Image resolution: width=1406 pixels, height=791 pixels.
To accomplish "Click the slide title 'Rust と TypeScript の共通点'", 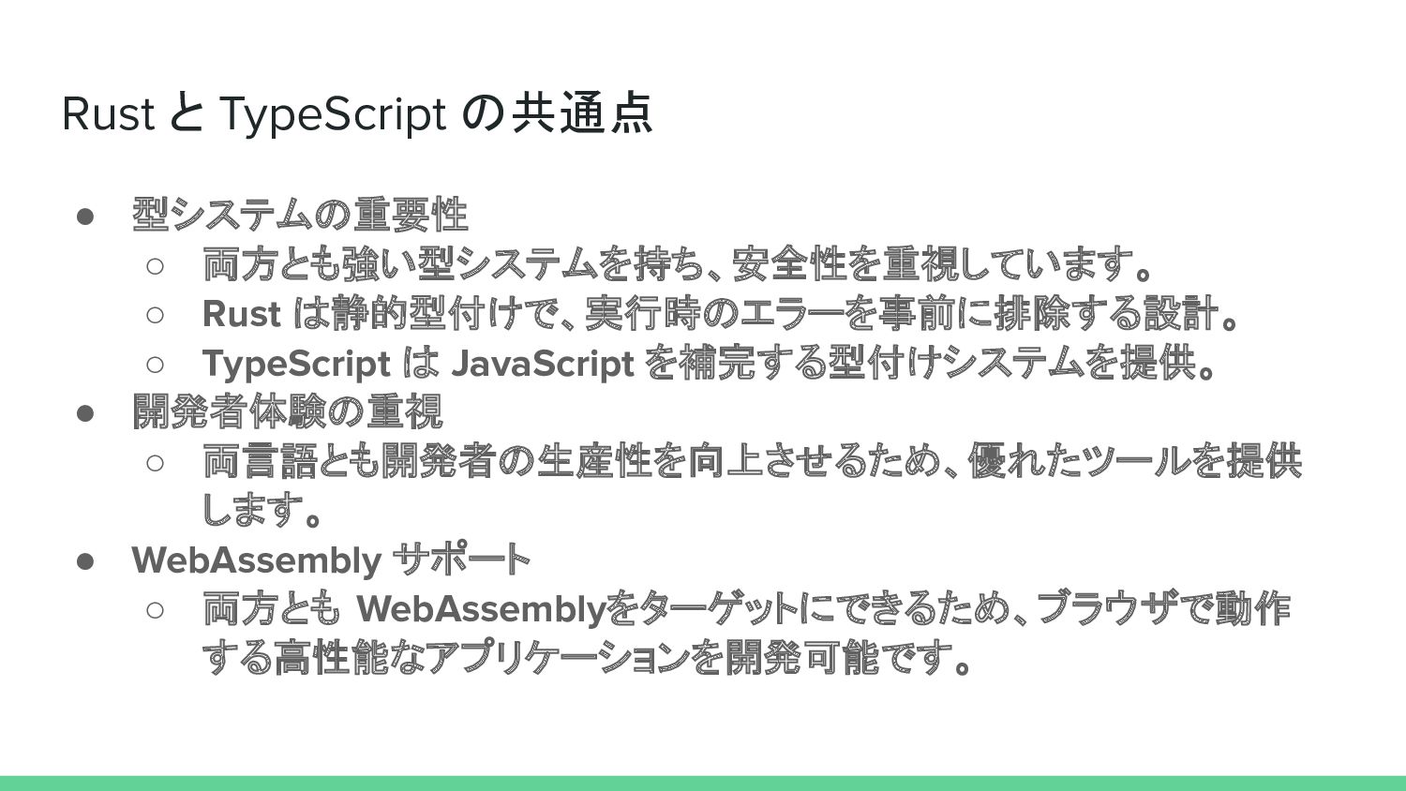I will point(357,113).
